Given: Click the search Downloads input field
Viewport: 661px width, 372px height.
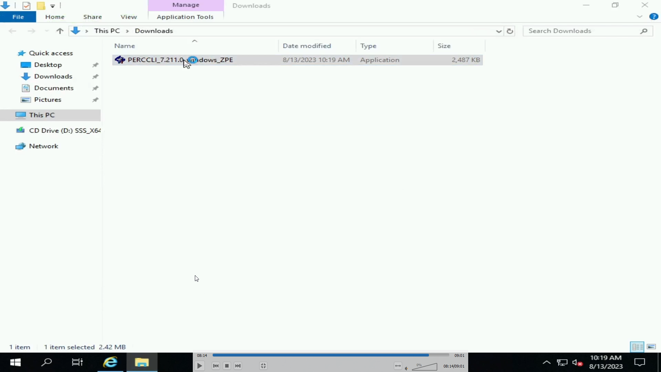Looking at the screenshot, I should (x=585, y=30).
